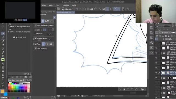Expand the masked folder below Layer 8
Image resolution: width=176 pixels, height=99 pixels.
tap(162, 78)
